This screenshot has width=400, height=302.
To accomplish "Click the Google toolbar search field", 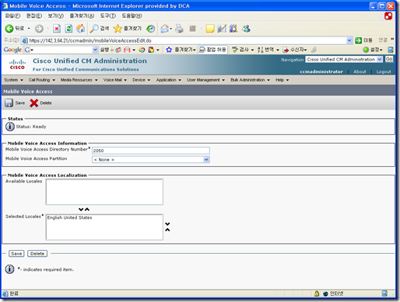I will 61,50.
